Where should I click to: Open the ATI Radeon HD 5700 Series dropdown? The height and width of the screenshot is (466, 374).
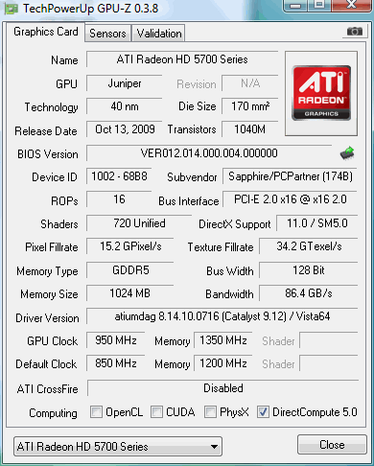pyautogui.click(x=118, y=447)
